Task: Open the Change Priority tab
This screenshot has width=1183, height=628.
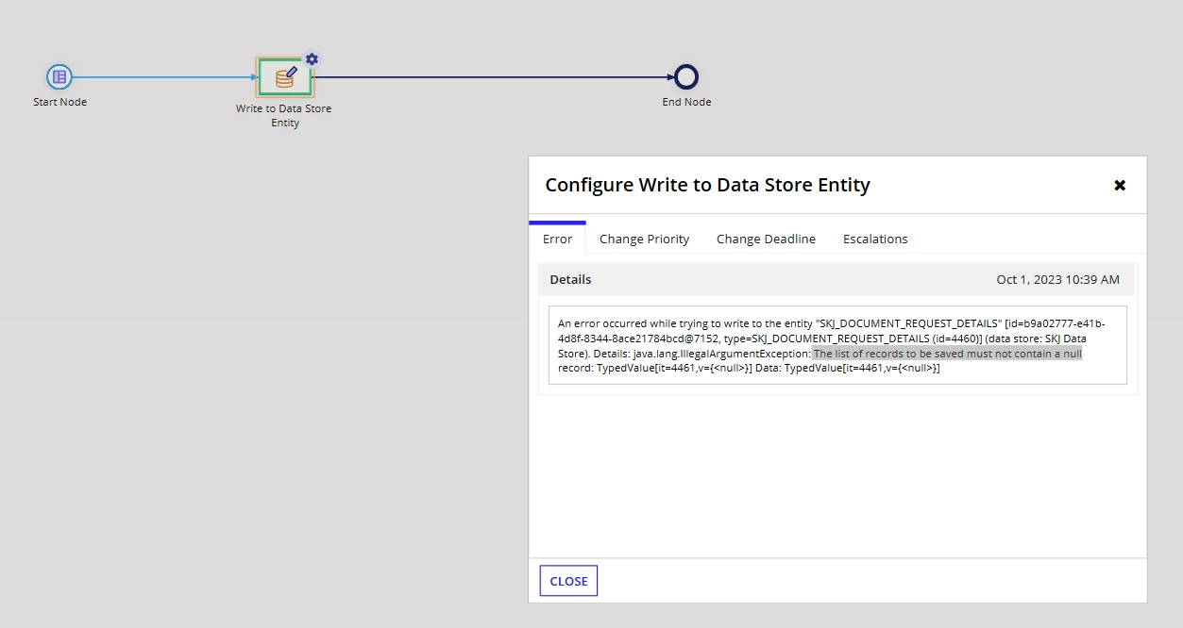Action: click(644, 239)
